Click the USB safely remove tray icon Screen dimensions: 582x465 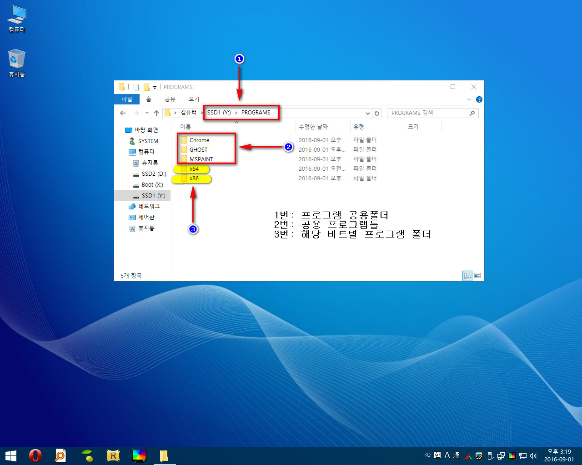click(x=490, y=455)
